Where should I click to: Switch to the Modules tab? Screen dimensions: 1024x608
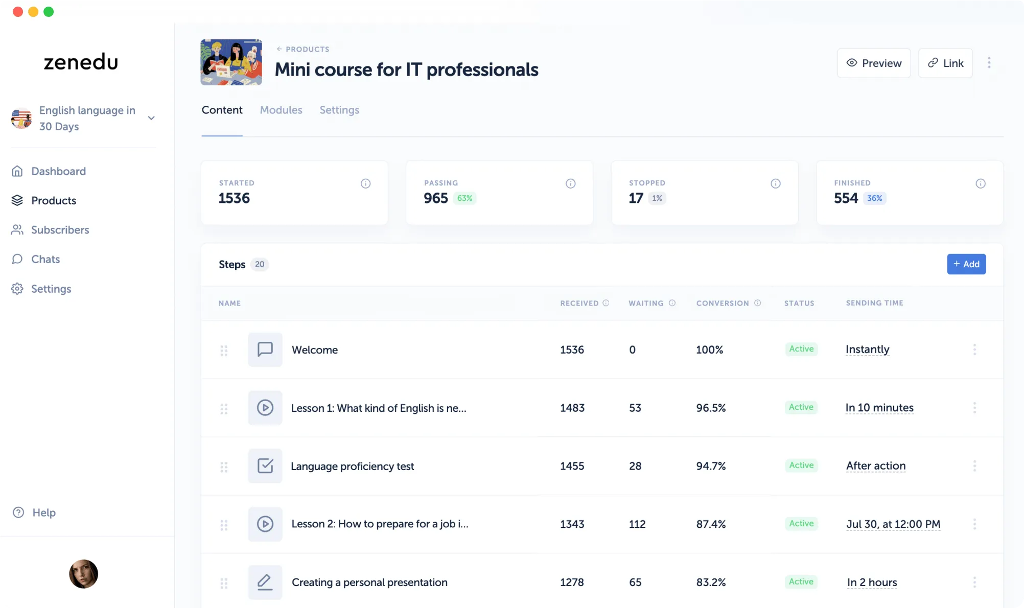[x=281, y=110]
